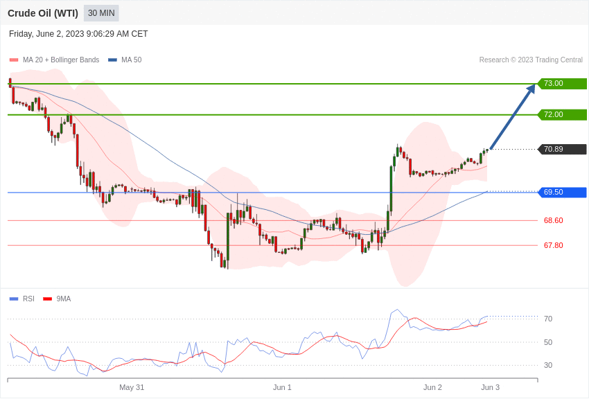This screenshot has width=589, height=399.
Task: Click the 67.80 red support label
Action: [554, 245]
